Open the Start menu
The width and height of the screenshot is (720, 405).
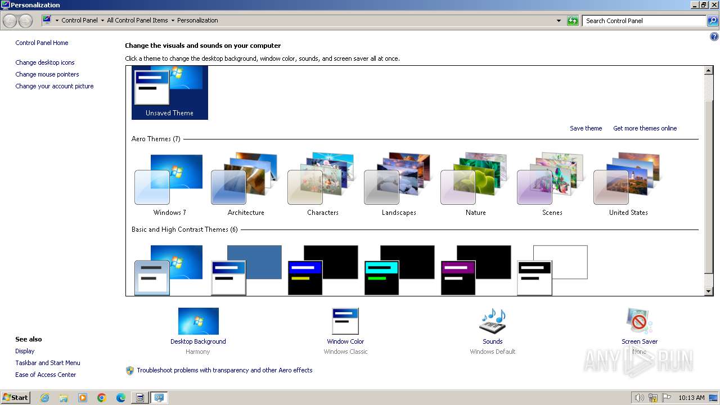pos(15,397)
